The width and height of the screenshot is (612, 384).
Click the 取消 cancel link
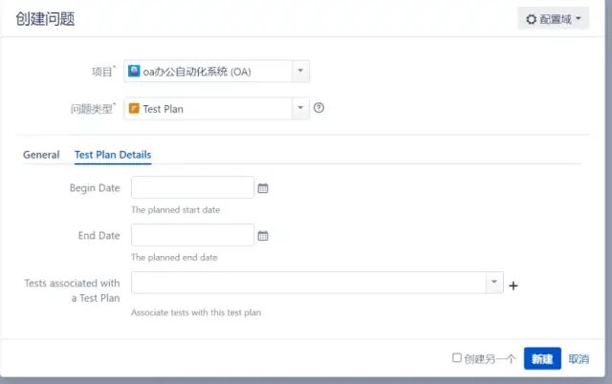tap(579, 358)
